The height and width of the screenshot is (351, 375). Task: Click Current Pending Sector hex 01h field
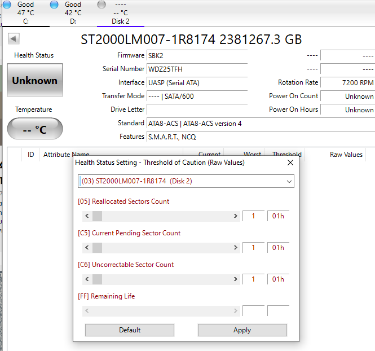tap(279, 248)
